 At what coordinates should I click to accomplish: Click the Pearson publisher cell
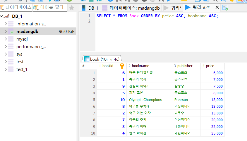(186, 100)
